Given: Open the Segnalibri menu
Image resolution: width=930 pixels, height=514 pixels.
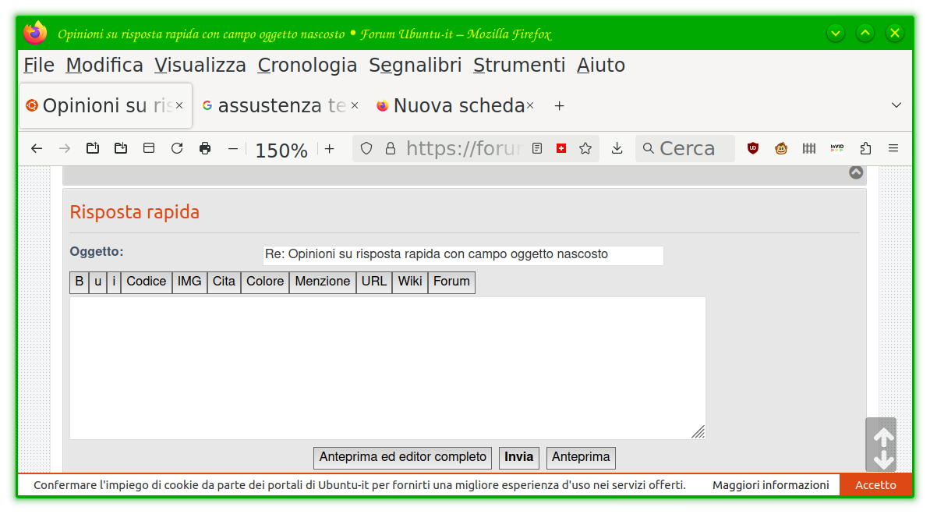Looking at the screenshot, I should coord(415,66).
